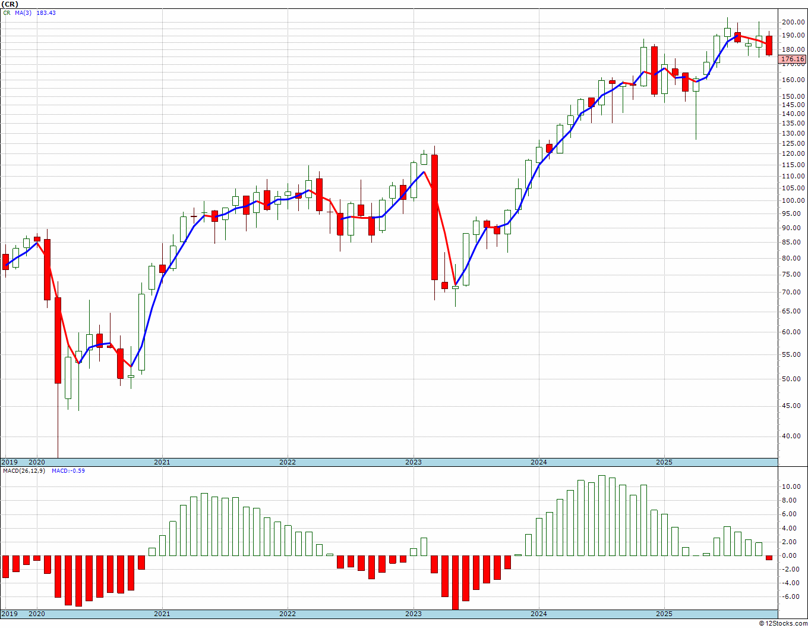The width and height of the screenshot is (808, 628).
Task: Click the 140.00 price axis label
Action: pyautogui.click(x=794, y=114)
